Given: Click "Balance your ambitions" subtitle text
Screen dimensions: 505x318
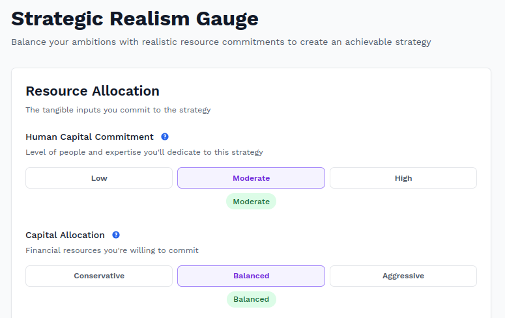Looking at the screenshot, I should tap(221, 42).
